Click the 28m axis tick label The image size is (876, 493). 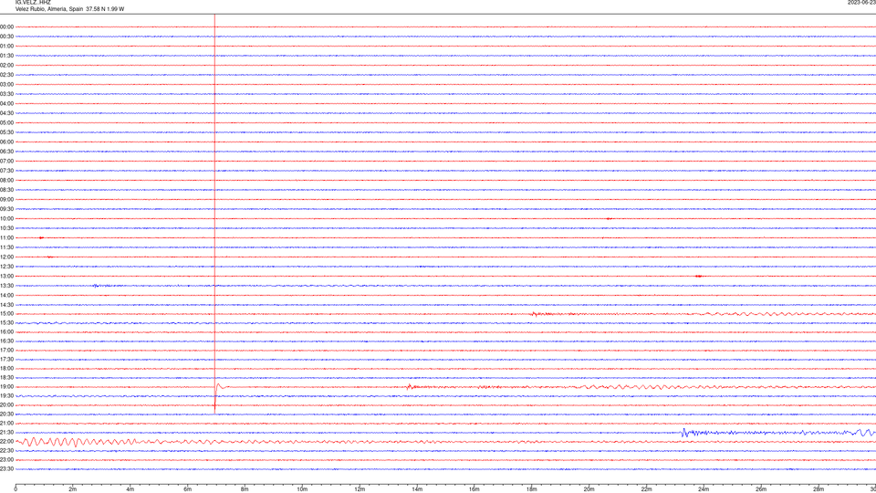(819, 489)
